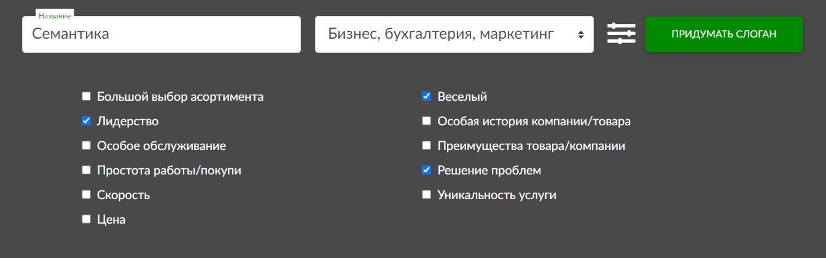The width and height of the screenshot is (826, 258).
Task: Check Особая история компании/товара option
Action: point(427,121)
